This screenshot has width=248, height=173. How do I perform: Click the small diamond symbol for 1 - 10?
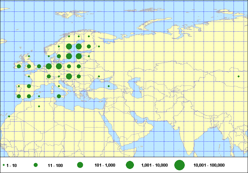[4, 165]
